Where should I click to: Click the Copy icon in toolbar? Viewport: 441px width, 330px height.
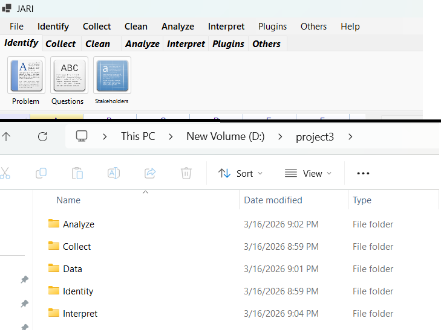coord(41,173)
